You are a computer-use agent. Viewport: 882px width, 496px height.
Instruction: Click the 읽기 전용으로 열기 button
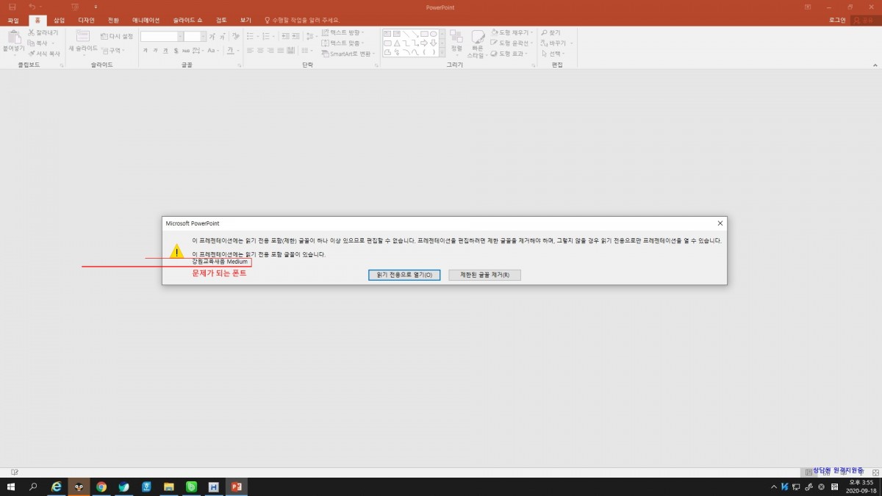click(x=404, y=275)
